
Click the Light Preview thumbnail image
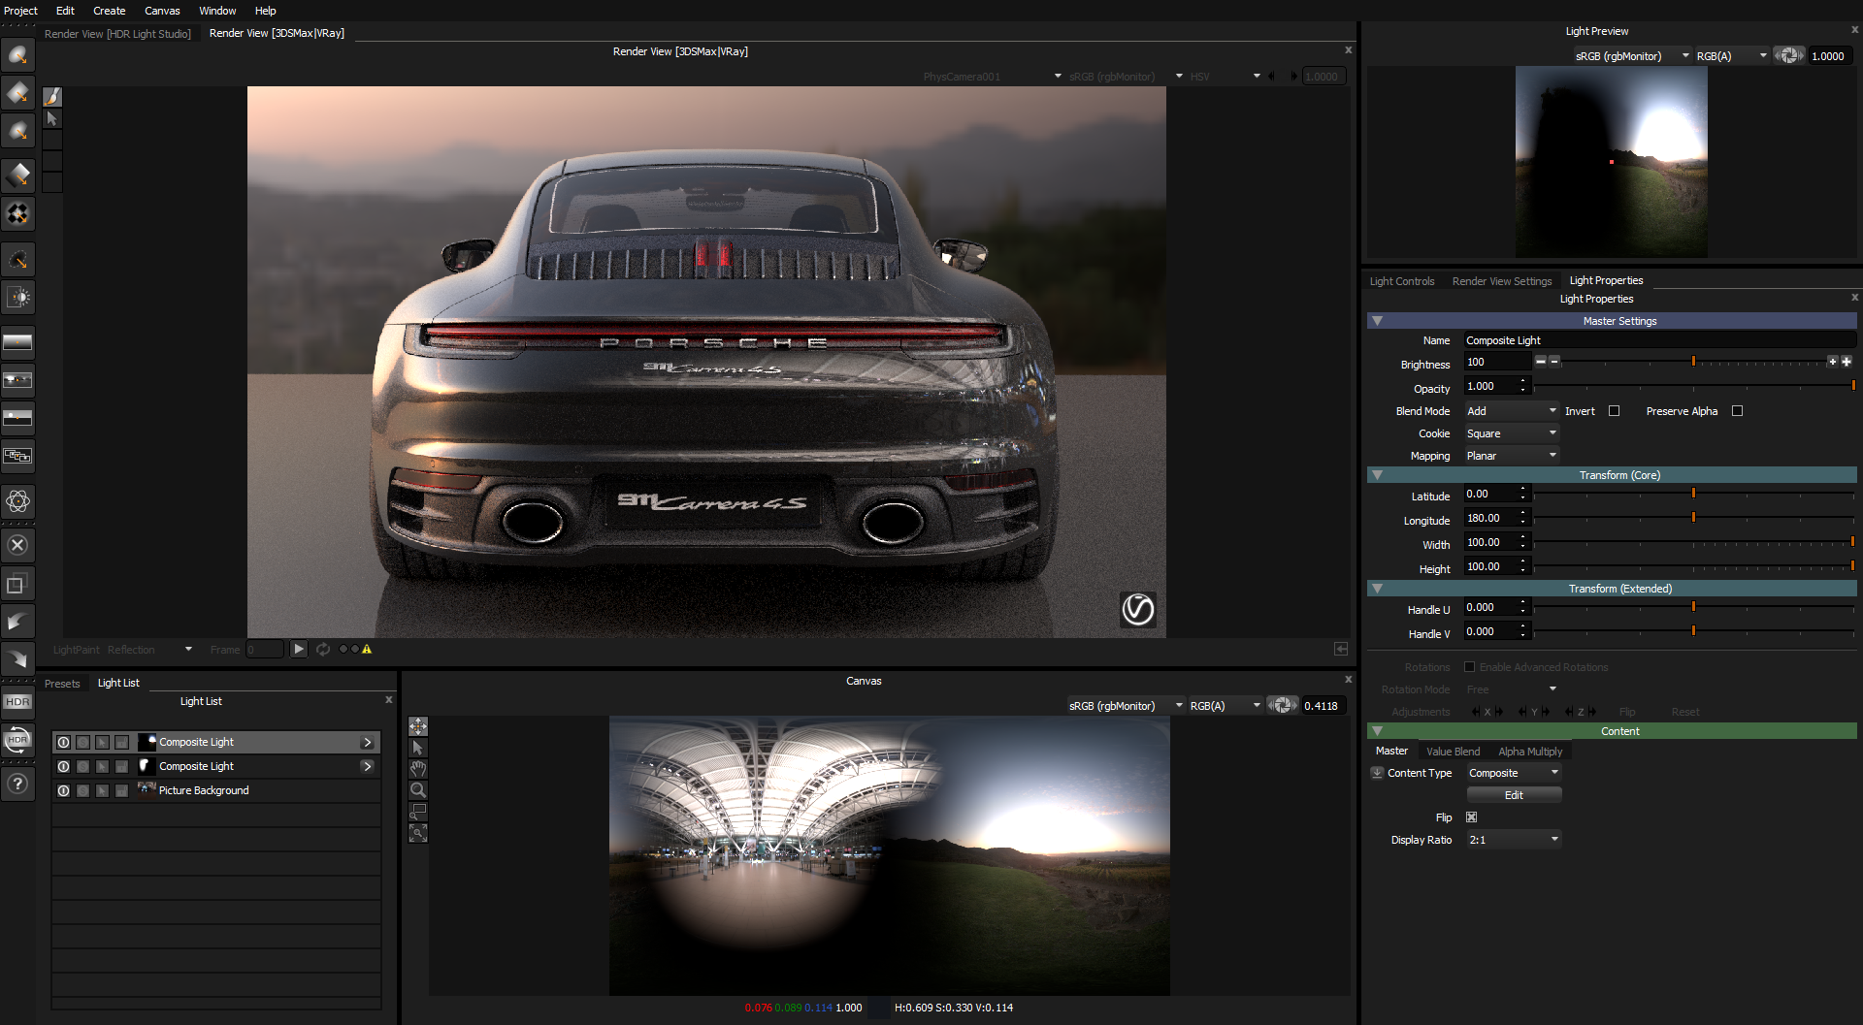pos(1612,161)
